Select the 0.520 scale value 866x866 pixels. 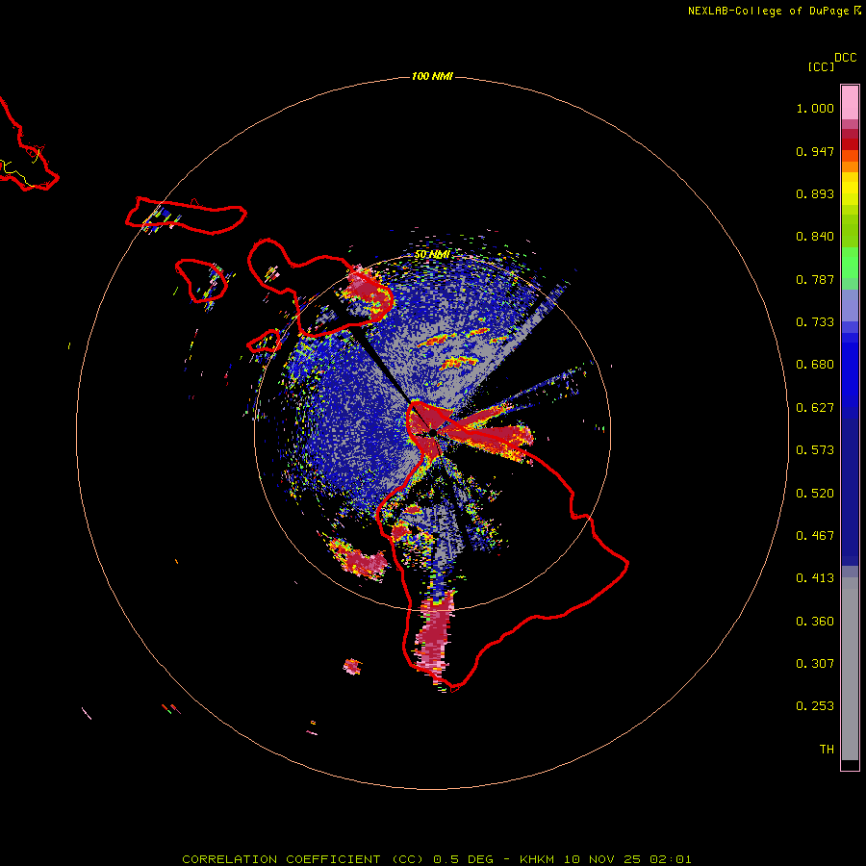(x=815, y=494)
